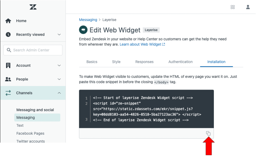Click the Web Widget chat bubble icon
Image resolution: width=257 pixels, height=156 pixels.
83,30
